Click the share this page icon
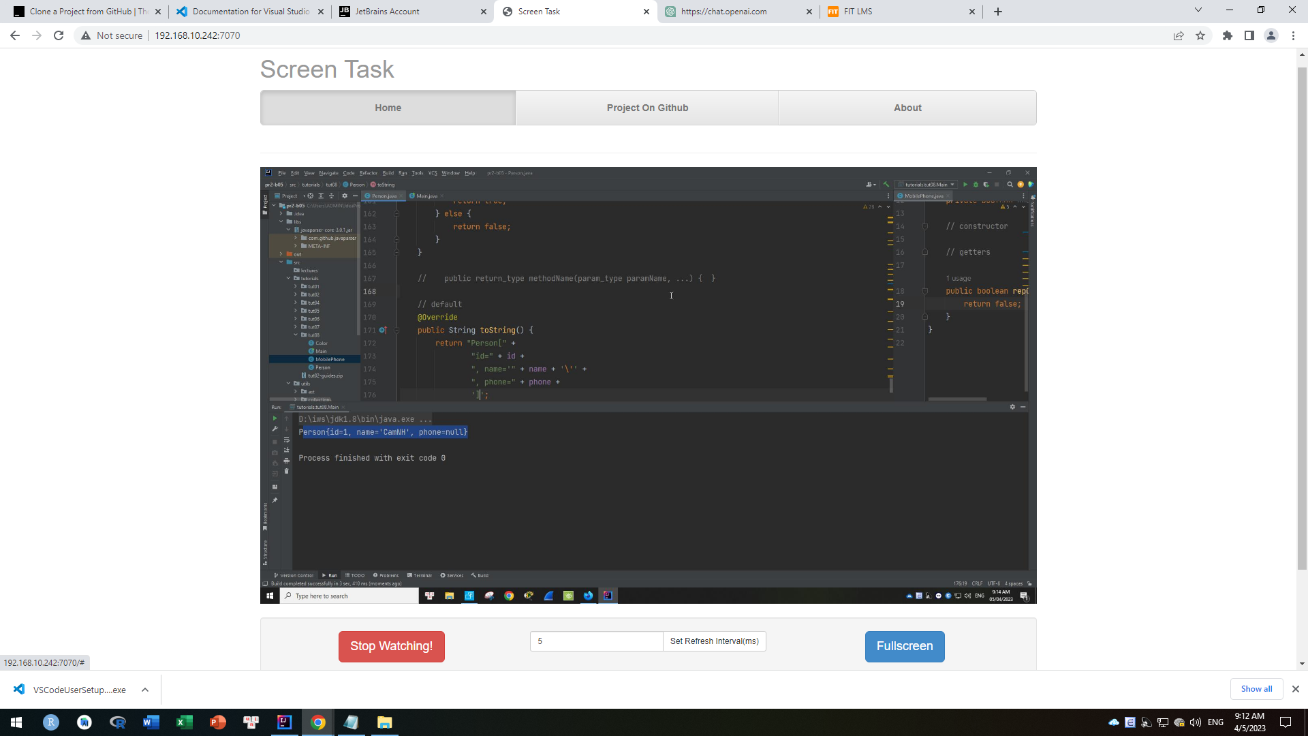The height and width of the screenshot is (736, 1308). pyautogui.click(x=1179, y=35)
